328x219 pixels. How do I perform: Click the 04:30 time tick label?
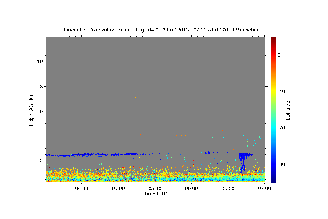[82, 189]
